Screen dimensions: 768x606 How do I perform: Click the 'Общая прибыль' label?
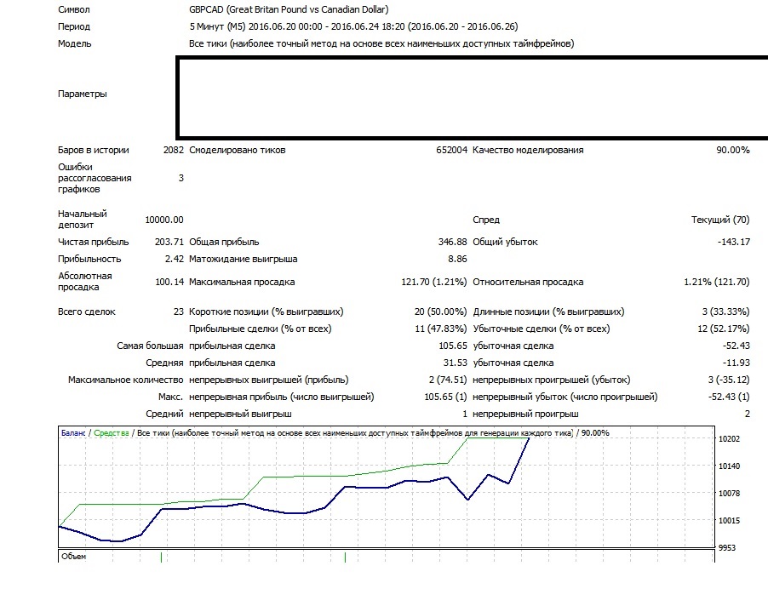[x=224, y=242]
